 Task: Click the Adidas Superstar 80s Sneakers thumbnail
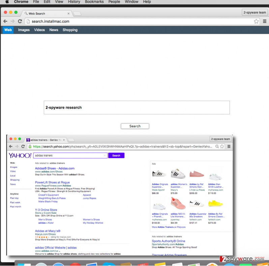(x=197, y=204)
